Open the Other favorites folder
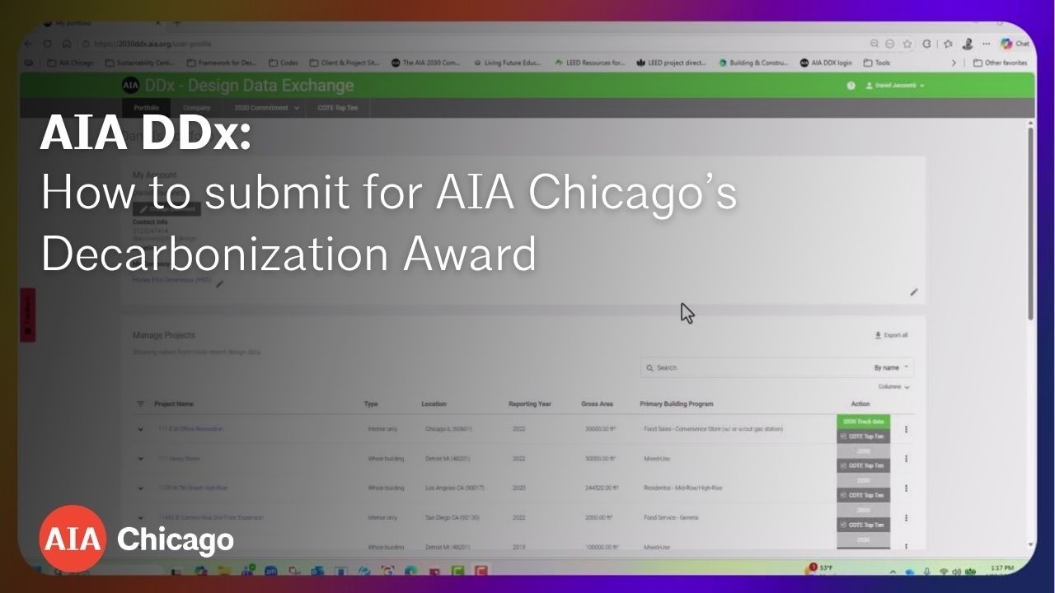 [1000, 63]
